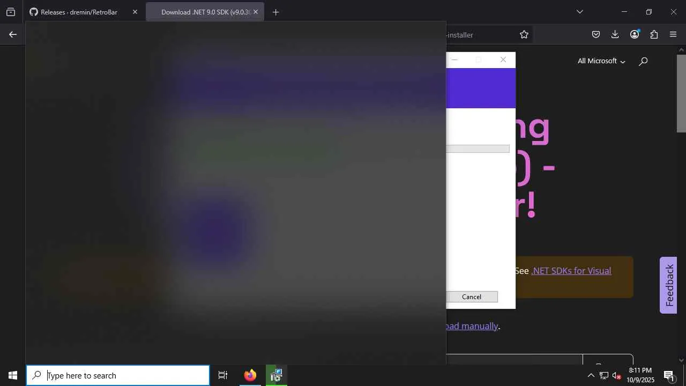Open the Extensions menu

(654, 34)
